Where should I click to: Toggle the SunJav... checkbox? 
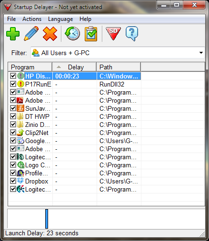(x=13, y=108)
